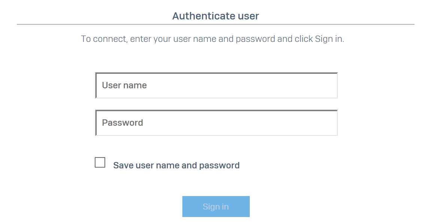This screenshot has width=431, height=223.
Task: Focus the Password text box
Action: coord(216,123)
